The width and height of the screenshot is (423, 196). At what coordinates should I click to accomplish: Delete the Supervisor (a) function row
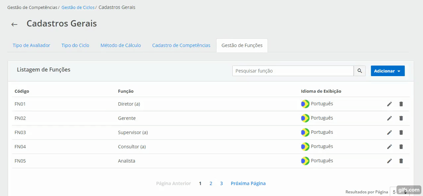[x=401, y=132]
